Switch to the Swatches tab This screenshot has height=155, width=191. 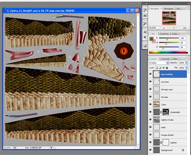pyautogui.click(x=164, y=34)
